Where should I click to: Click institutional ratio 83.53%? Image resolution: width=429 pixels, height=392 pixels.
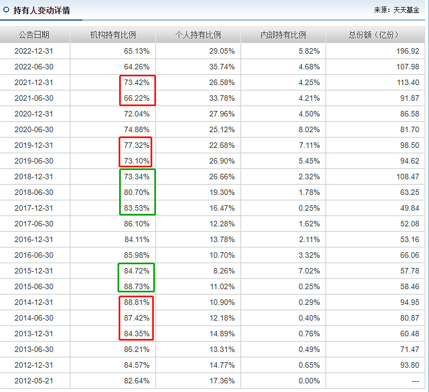(x=136, y=208)
